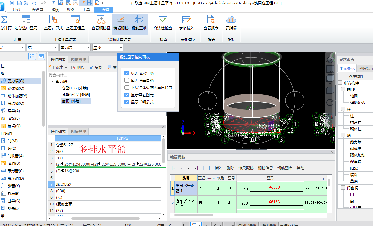The image size is (373, 226).
Task: Click the Save icon in quick access toolbar
Action: pos(12,3)
